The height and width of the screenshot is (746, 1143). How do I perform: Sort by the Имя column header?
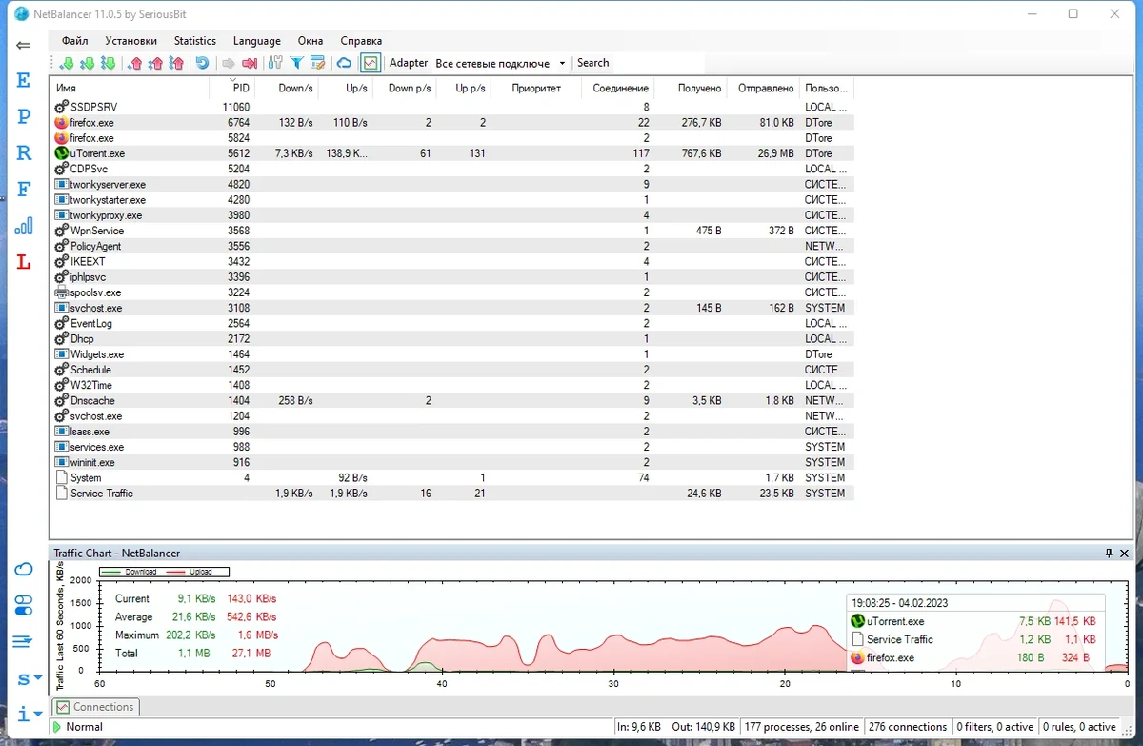130,88
